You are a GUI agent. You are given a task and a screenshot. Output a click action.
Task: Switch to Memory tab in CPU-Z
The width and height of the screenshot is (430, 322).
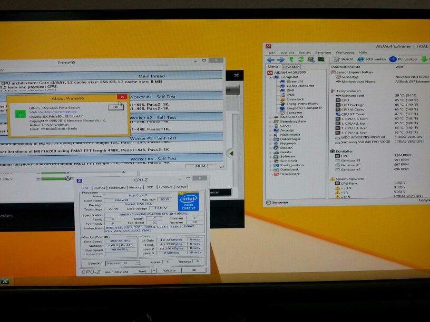(135, 187)
